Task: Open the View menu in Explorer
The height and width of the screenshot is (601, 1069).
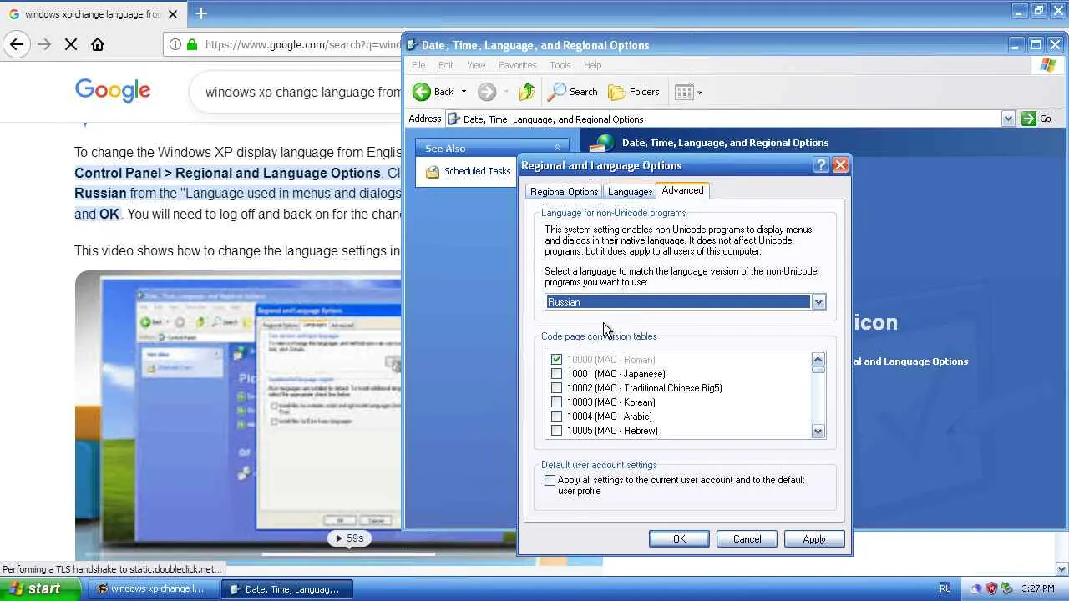Action: (476, 65)
